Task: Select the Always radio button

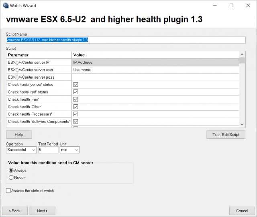Action: point(11,170)
